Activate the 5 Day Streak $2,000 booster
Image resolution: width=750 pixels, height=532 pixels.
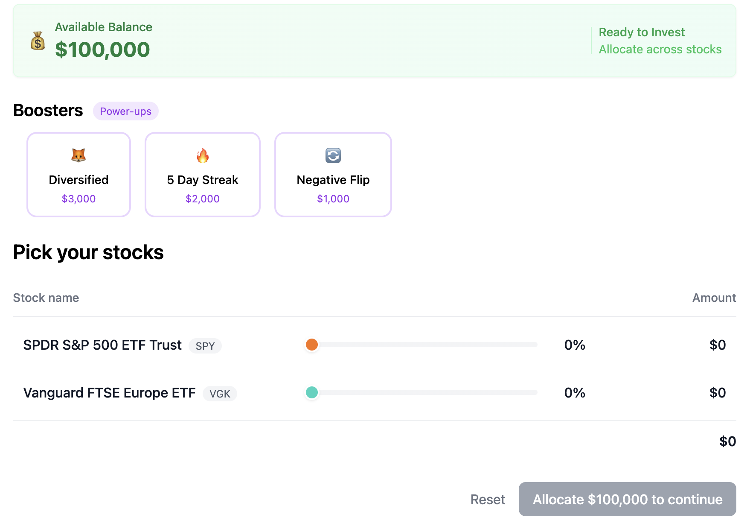(x=203, y=175)
